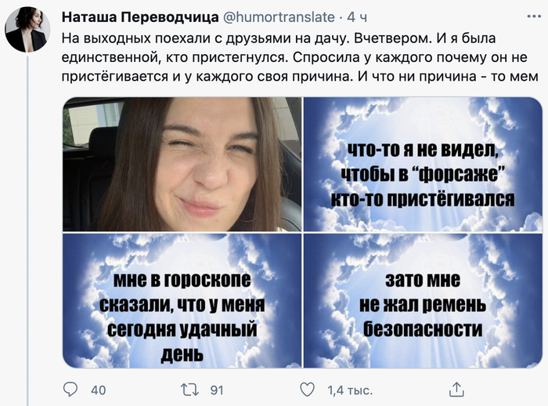Open the tweet's three-dot More menu
Image resolution: width=548 pixels, height=406 pixels.
coord(534,16)
